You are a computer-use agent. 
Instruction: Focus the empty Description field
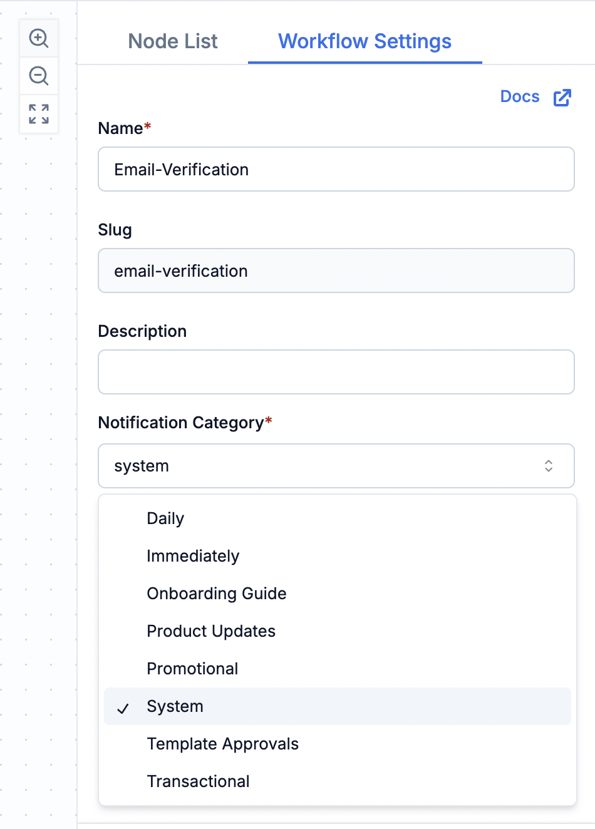coord(336,372)
